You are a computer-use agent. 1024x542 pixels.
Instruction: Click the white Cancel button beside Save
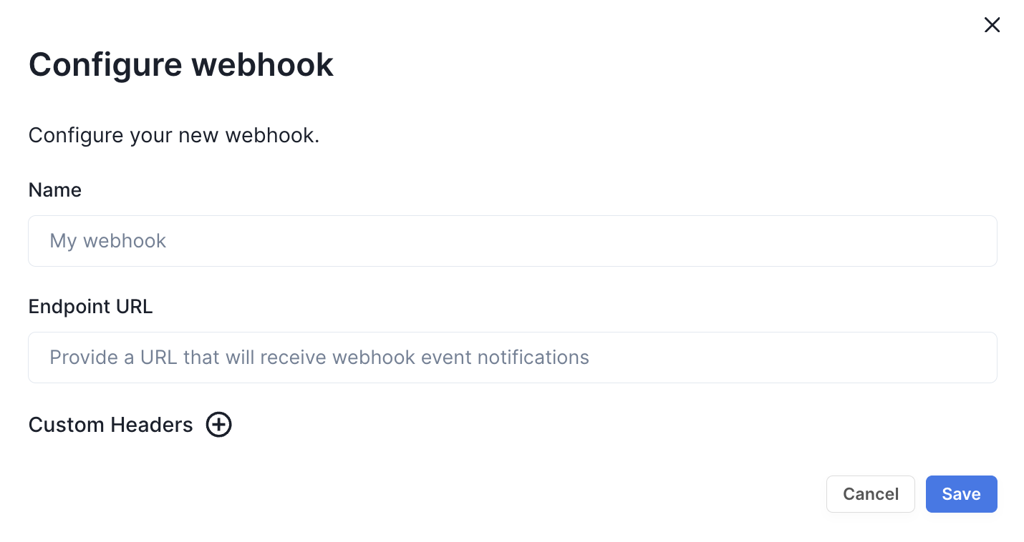pos(870,494)
